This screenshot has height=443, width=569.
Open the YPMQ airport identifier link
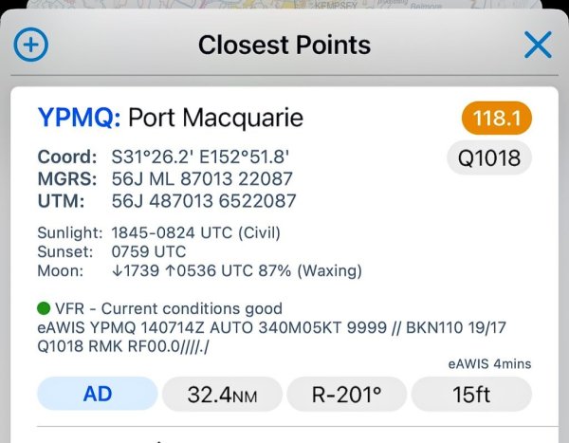pos(79,119)
